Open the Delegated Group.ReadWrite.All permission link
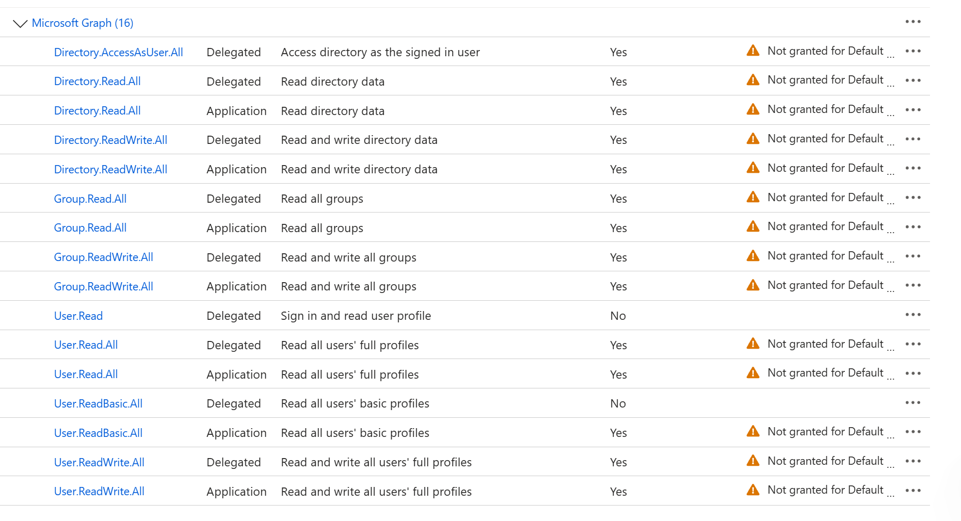 104,257
